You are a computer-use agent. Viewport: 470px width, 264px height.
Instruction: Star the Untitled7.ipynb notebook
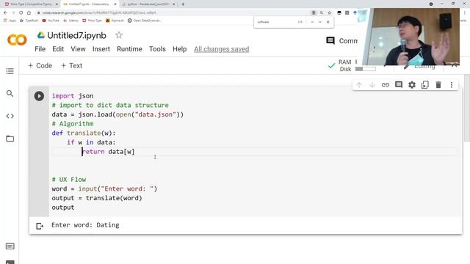[x=119, y=35]
